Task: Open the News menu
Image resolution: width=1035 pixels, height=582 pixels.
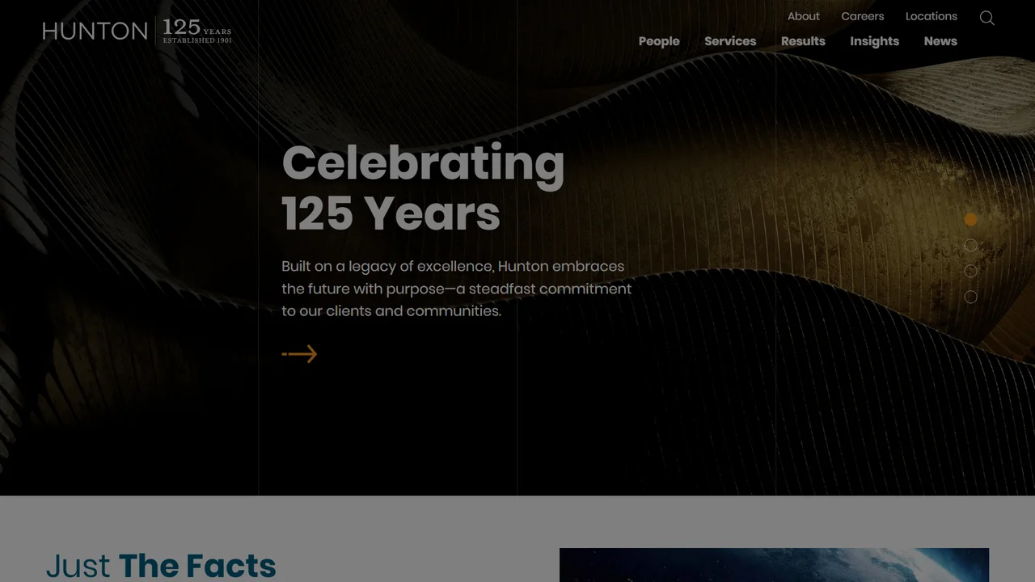Action: coord(940,41)
